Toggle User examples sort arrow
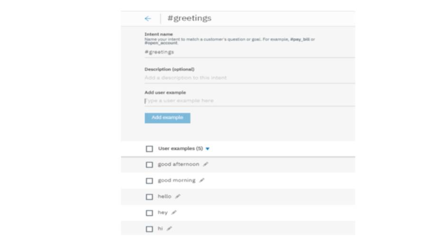This screenshot has width=438, height=246. pyautogui.click(x=208, y=149)
